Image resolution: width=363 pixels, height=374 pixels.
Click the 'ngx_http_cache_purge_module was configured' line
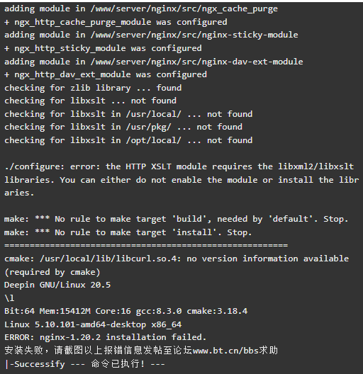(116, 22)
